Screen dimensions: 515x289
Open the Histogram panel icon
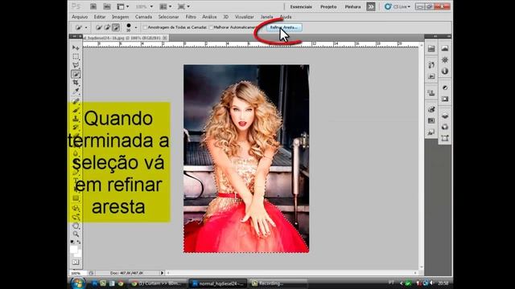[x=445, y=48]
